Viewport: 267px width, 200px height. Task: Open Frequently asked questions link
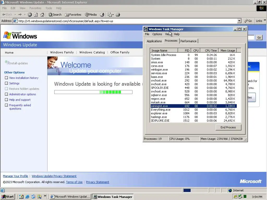coord(20,107)
